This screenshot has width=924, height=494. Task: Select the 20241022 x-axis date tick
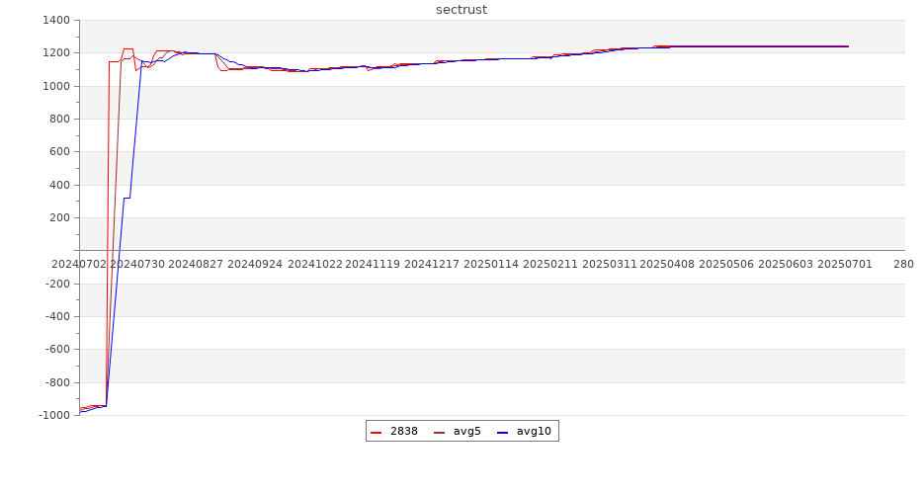point(314,265)
